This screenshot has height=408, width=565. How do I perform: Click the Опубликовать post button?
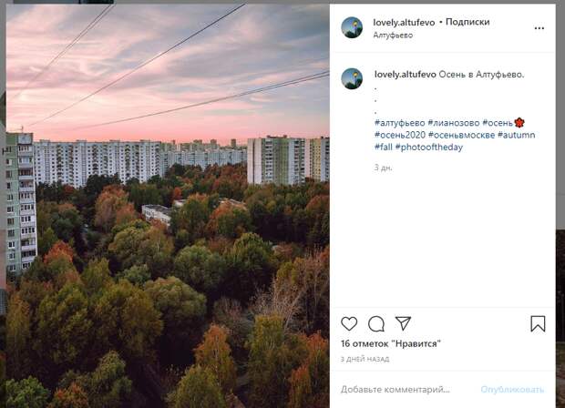coord(512,389)
